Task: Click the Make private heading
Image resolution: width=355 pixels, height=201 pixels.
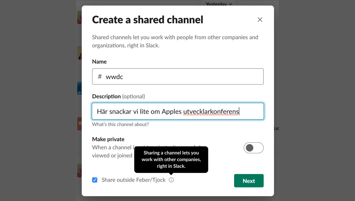Action: pyautogui.click(x=108, y=139)
